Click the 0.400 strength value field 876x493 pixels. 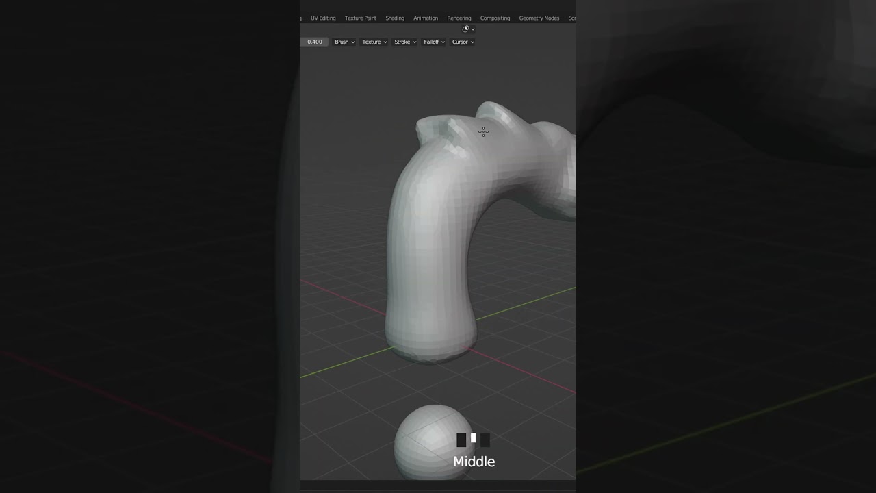[x=314, y=42]
